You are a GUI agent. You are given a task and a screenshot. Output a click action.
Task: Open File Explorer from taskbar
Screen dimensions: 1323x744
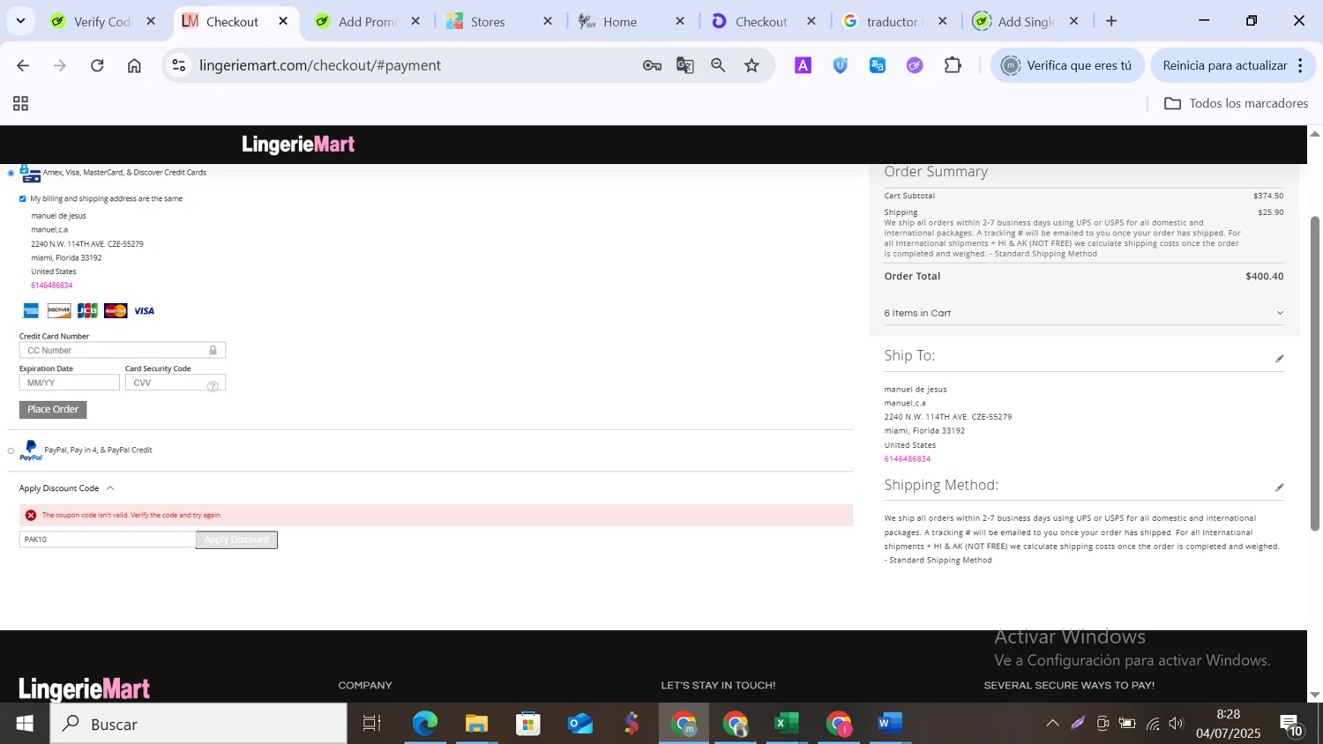click(476, 724)
